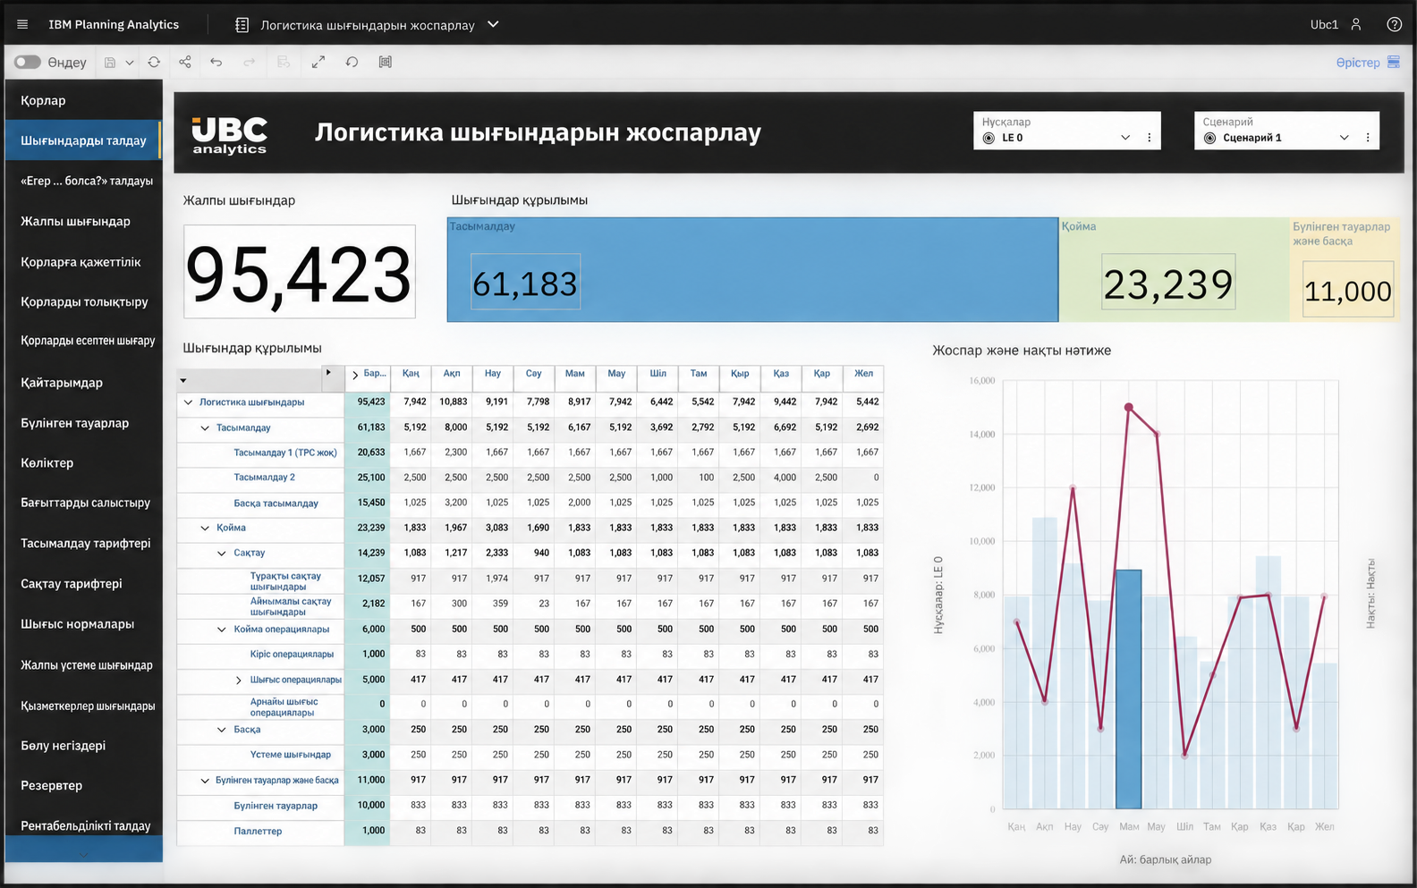The image size is (1417, 888).
Task: Expand the Шығыс операциялары row
Action: (x=238, y=681)
